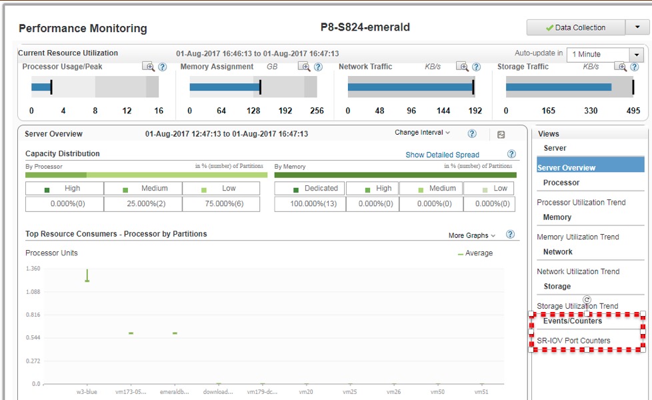
Task: Open help for Capacity Distribution
Action: coord(511,154)
